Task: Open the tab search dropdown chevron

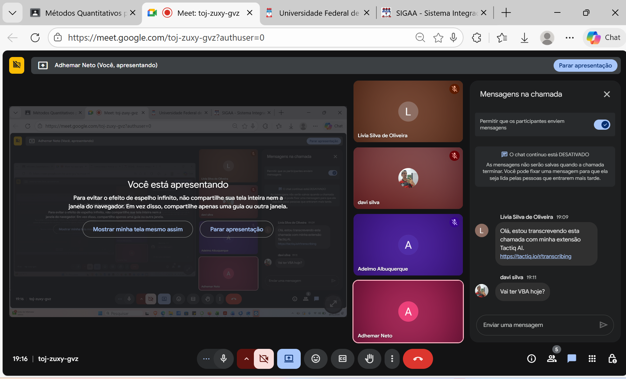Action: (12, 13)
